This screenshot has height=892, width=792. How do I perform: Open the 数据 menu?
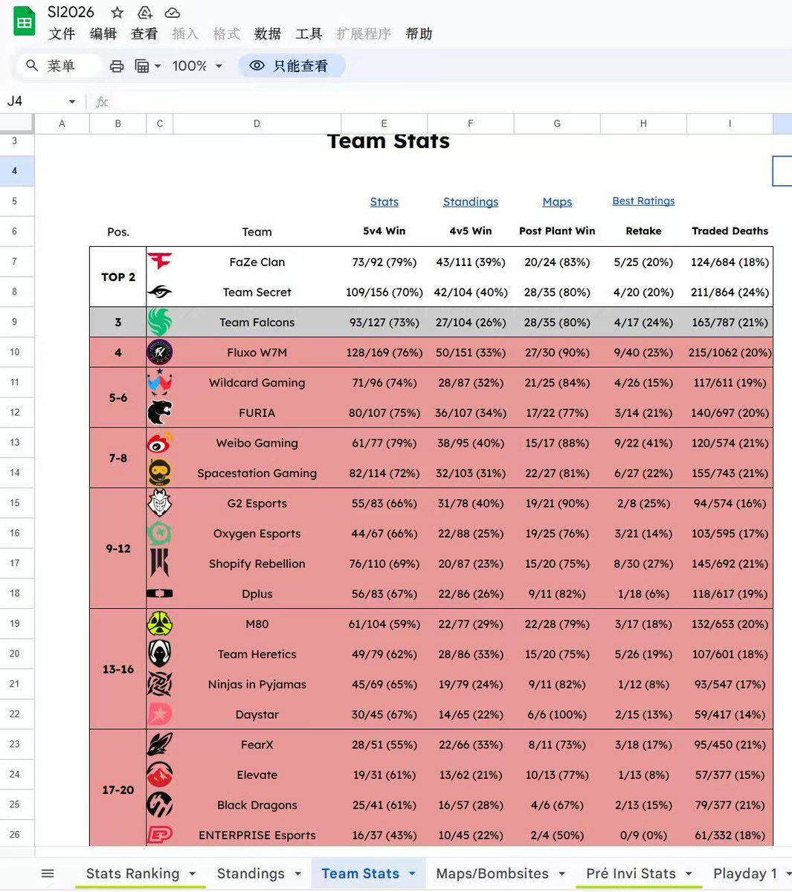[268, 34]
